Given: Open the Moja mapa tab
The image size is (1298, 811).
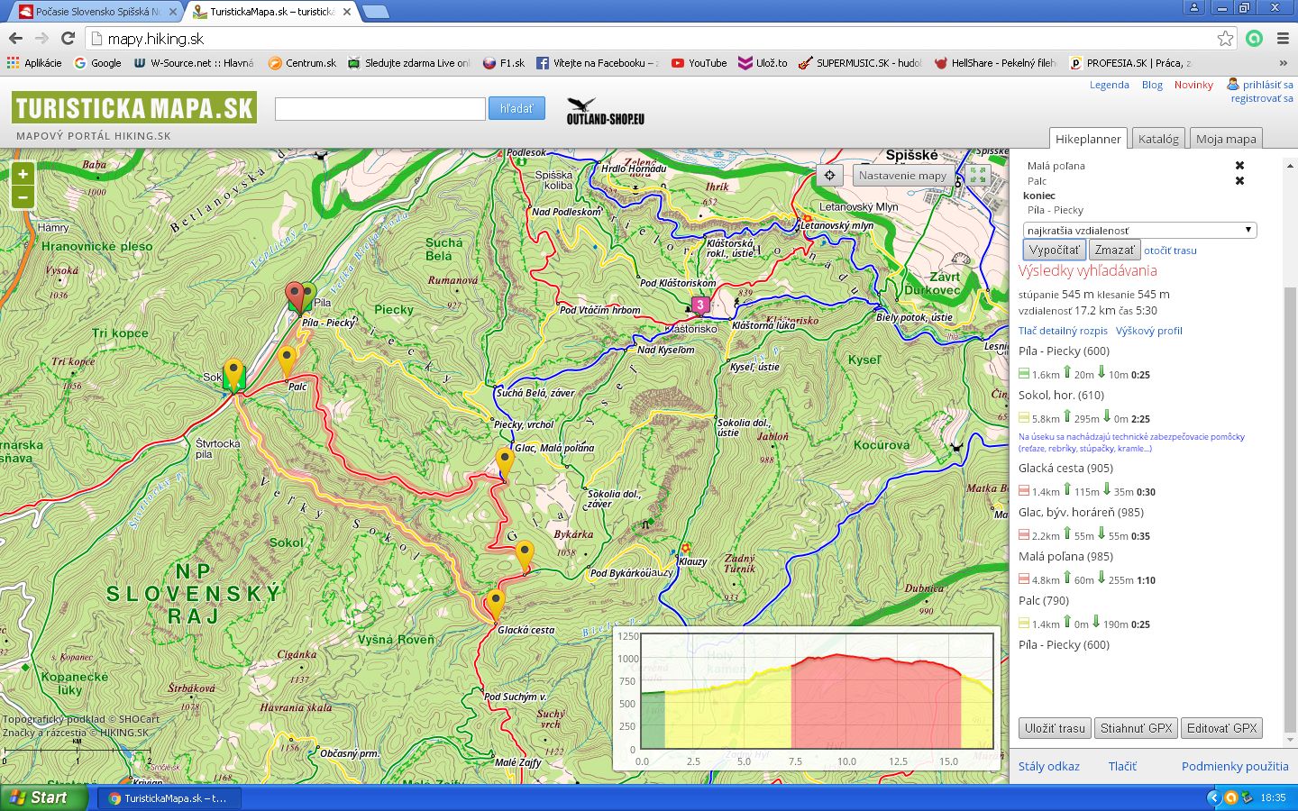Looking at the screenshot, I should (x=1225, y=139).
